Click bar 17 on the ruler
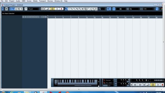Image resolution: width=165 pixels, height=93 pixels. 110,17
